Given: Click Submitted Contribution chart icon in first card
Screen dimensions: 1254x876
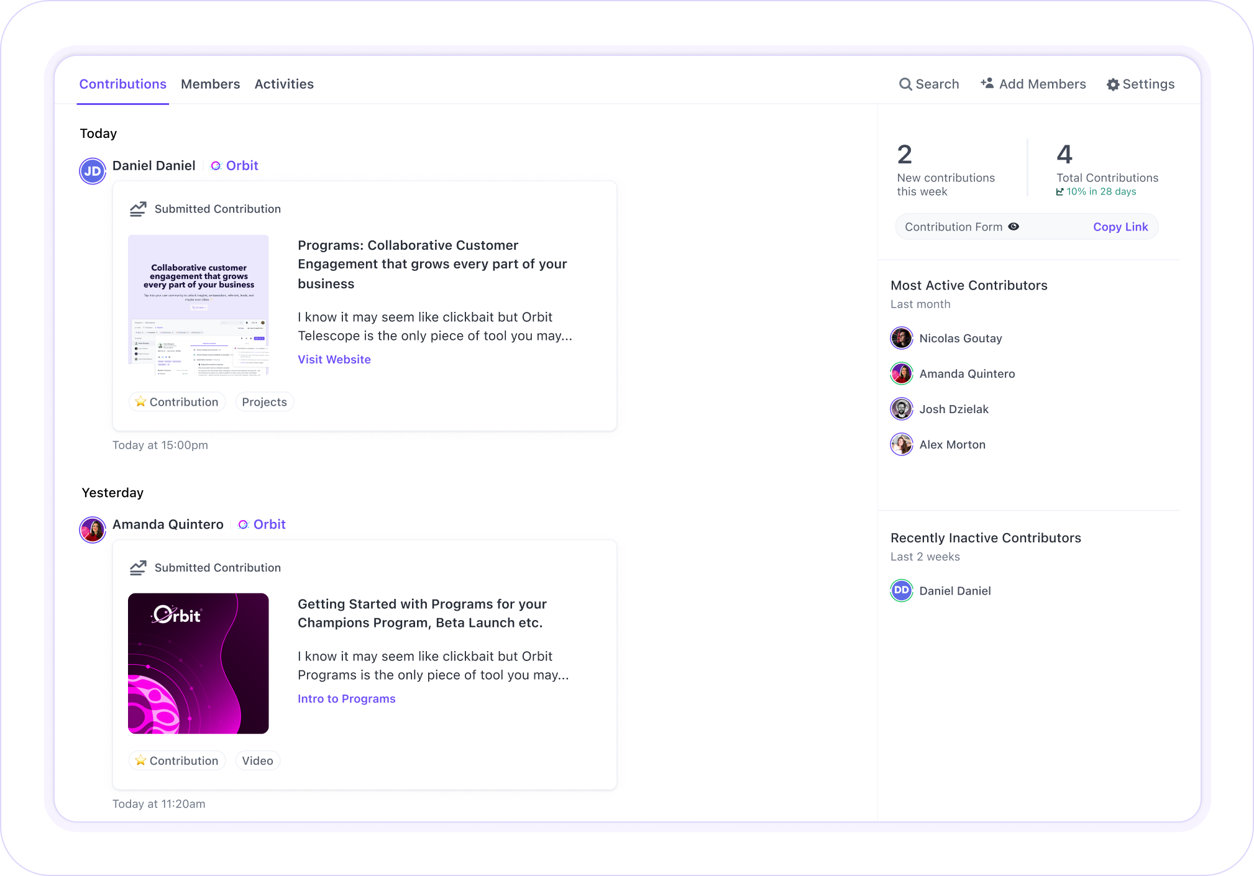Looking at the screenshot, I should (138, 209).
